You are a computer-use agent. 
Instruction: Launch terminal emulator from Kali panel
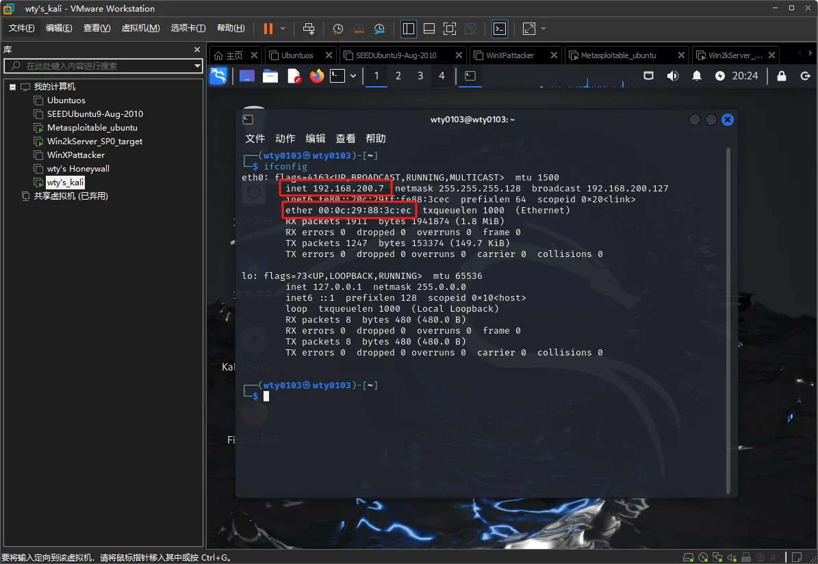pos(337,76)
